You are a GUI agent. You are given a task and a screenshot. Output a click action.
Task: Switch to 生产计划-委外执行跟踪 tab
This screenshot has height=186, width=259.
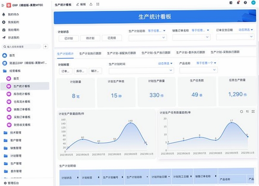click(190, 52)
